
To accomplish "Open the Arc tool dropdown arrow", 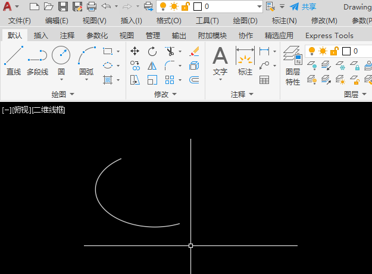I will pos(86,80).
